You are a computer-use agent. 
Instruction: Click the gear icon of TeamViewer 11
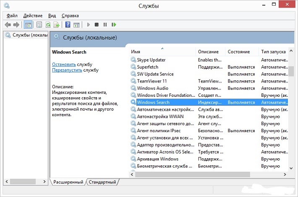[x=133, y=81]
